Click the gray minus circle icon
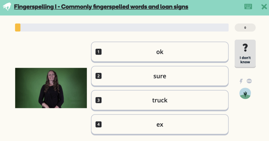Image resolution: width=269 pixels, height=141 pixels. click(249, 81)
